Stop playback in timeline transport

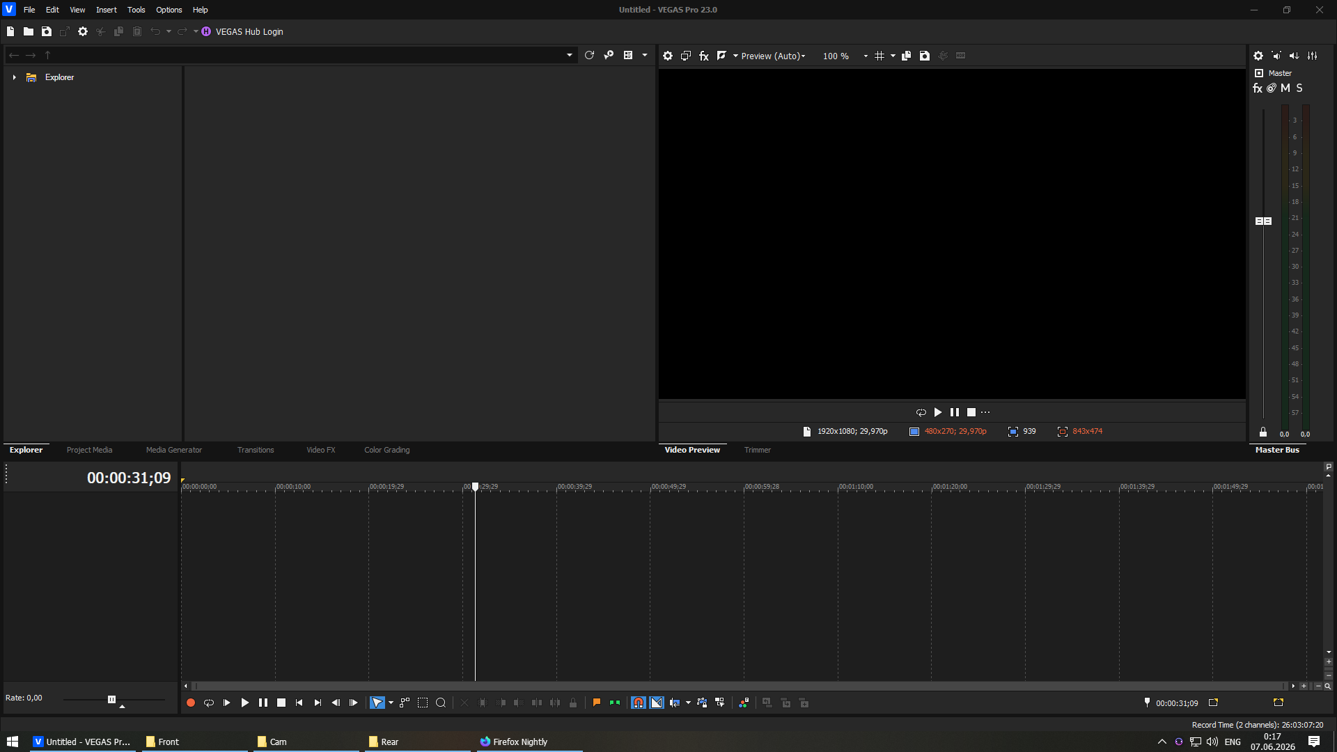pos(281,703)
